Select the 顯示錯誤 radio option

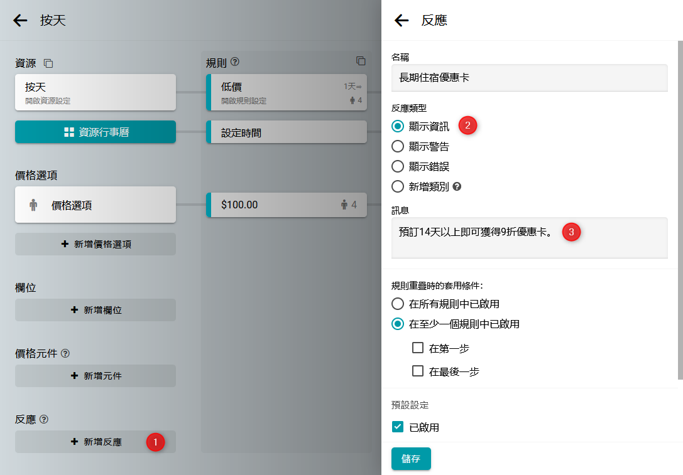tap(397, 167)
